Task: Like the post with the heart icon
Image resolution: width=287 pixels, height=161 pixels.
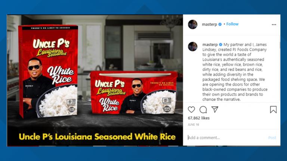Action: click(191, 110)
